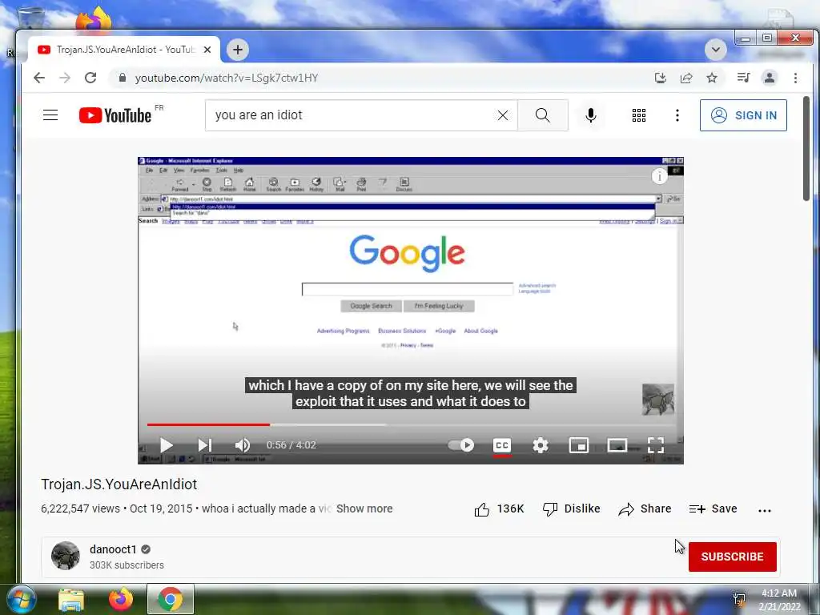Viewport: 820px width, 615px height.
Task: Click the Chrome taskbar button
Action: click(x=171, y=599)
